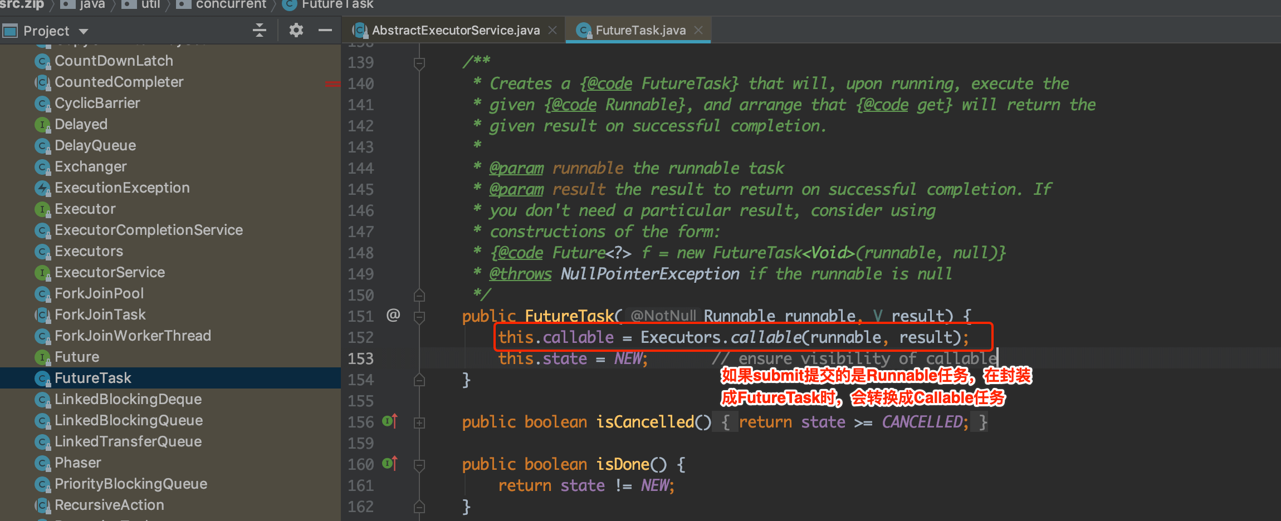Expand folded isCancelled method at line 156
1281x521 pixels.
[x=419, y=423]
